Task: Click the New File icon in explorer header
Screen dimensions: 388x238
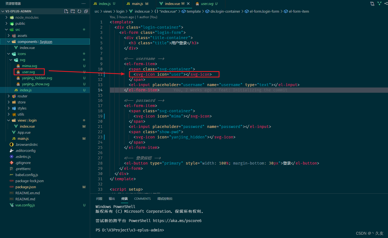Action: (66, 11)
